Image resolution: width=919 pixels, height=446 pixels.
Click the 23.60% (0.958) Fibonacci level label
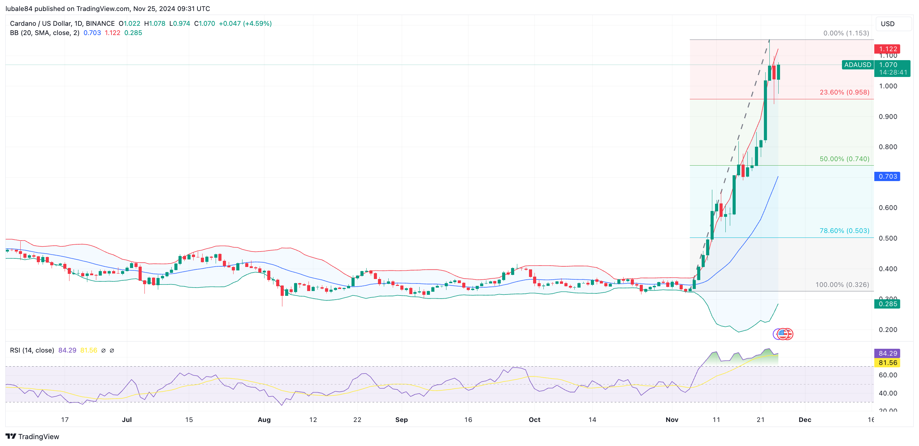coord(844,92)
